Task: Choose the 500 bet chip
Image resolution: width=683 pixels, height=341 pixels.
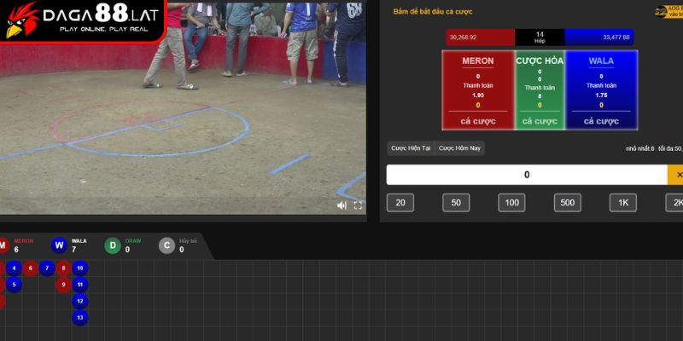Action: [567, 203]
